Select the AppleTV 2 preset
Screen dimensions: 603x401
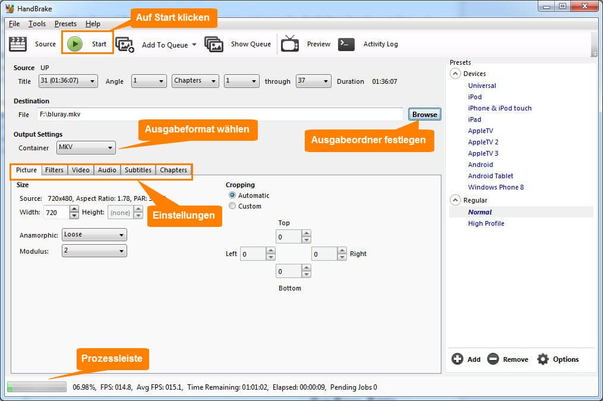coord(483,142)
